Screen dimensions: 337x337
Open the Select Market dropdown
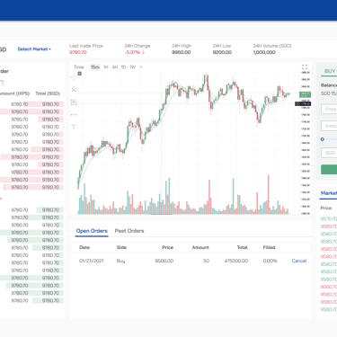click(x=34, y=49)
